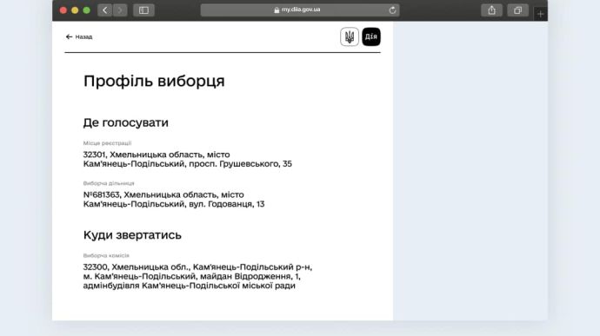This screenshot has width=600, height=336.
Task: Go back with Safari's back chevron
Action: tap(104, 10)
